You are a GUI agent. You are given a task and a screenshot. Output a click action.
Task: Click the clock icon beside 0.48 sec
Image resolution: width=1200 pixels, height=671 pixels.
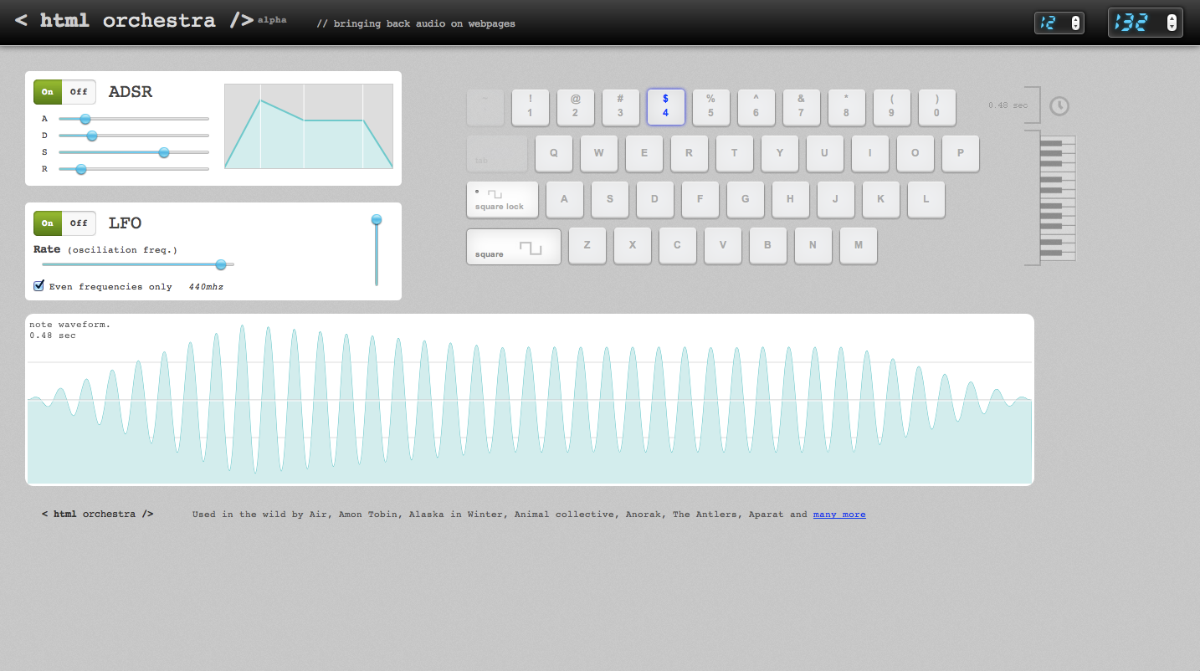coord(1059,105)
